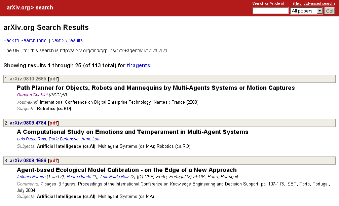Open the "All papers" dropdown
Viewport: 339px width, 206px height.
click(x=306, y=10)
